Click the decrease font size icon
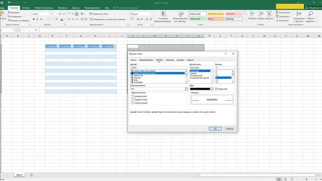The image size is (322, 181). point(64,14)
